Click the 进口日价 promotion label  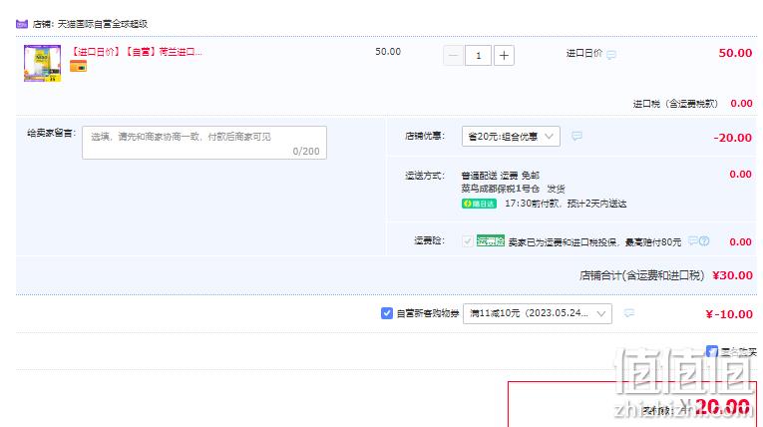[583, 53]
